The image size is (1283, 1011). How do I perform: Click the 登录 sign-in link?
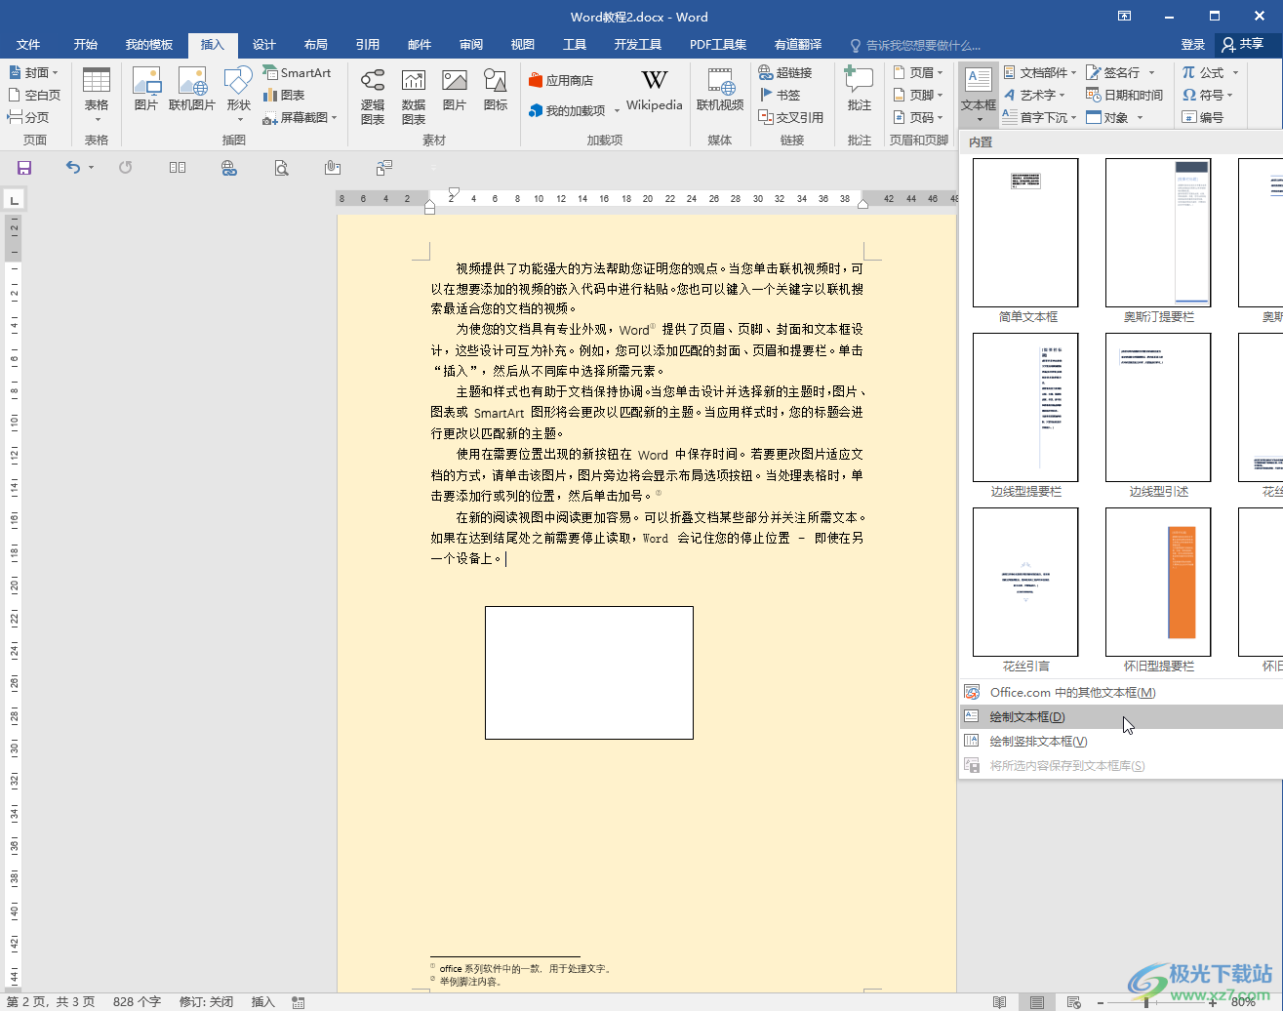tap(1193, 45)
